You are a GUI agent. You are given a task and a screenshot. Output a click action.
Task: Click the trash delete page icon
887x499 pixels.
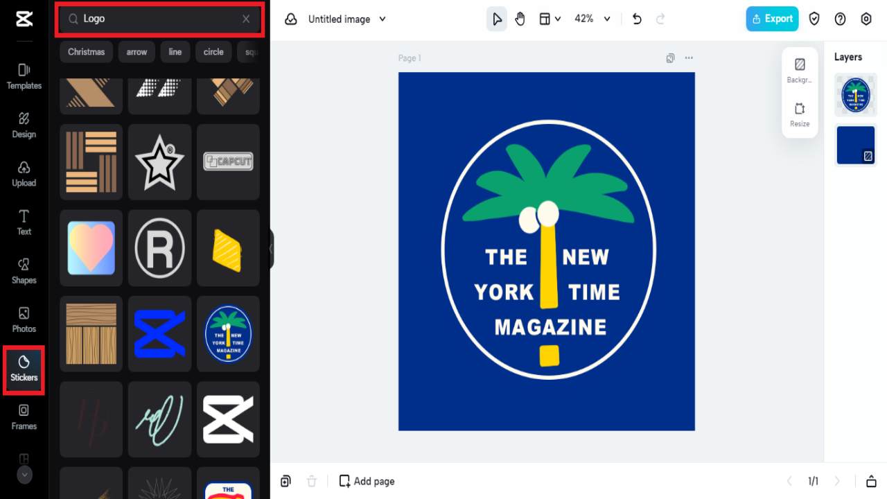(312, 481)
